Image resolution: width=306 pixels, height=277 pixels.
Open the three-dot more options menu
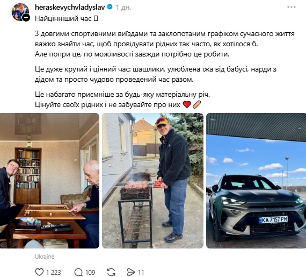292,7
